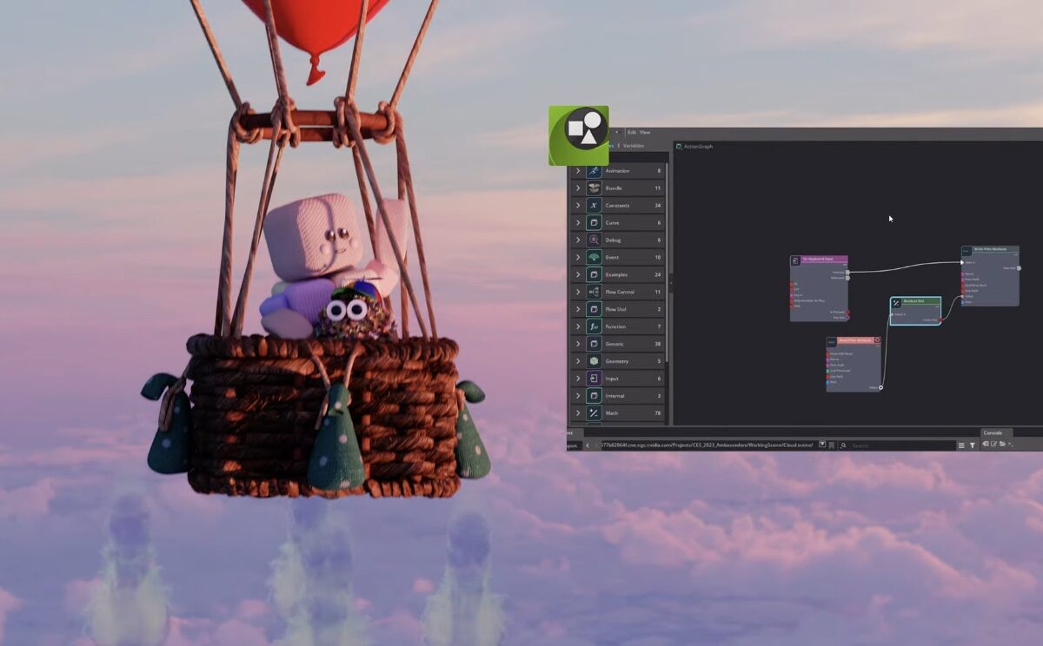Image resolution: width=1043 pixels, height=646 pixels.
Task: Click the Examples category icon
Action: point(594,274)
